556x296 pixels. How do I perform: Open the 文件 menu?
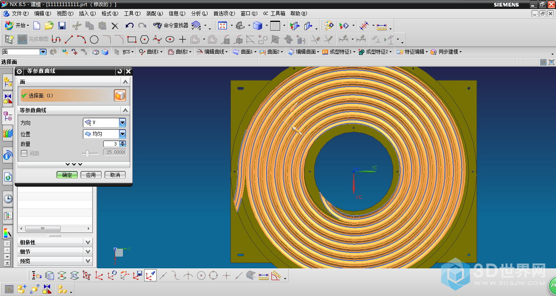[20, 13]
